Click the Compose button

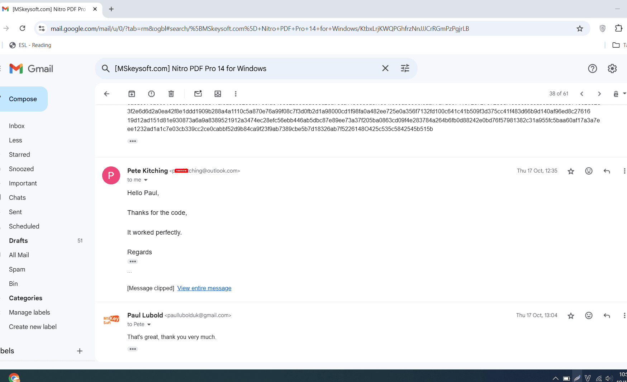coord(23,99)
